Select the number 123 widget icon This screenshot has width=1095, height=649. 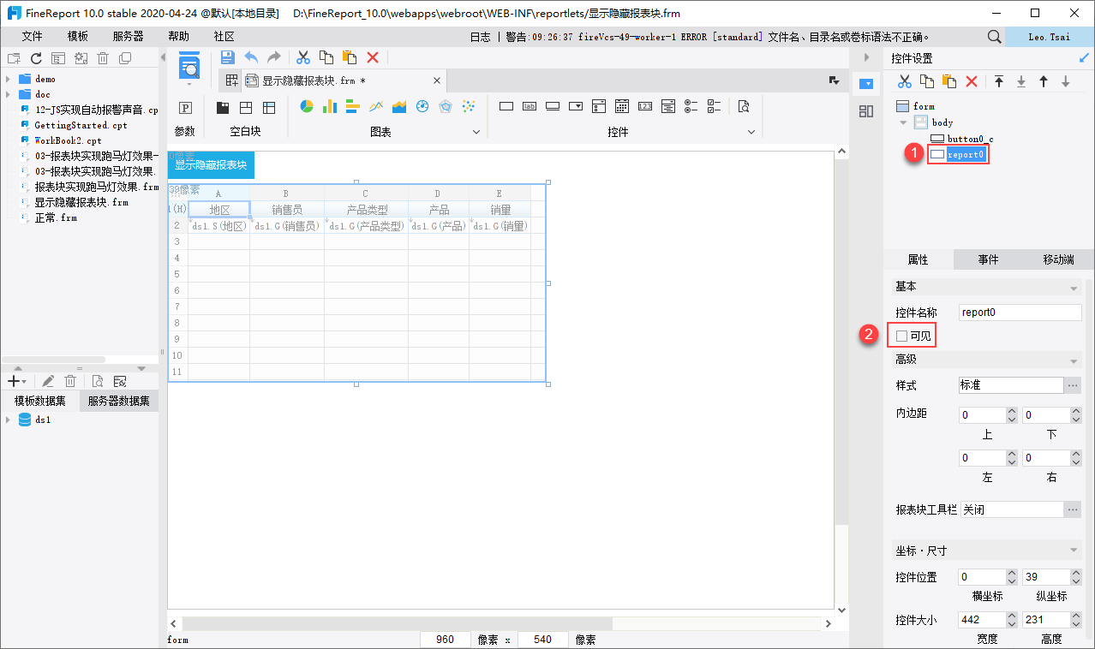[x=645, y=106]
